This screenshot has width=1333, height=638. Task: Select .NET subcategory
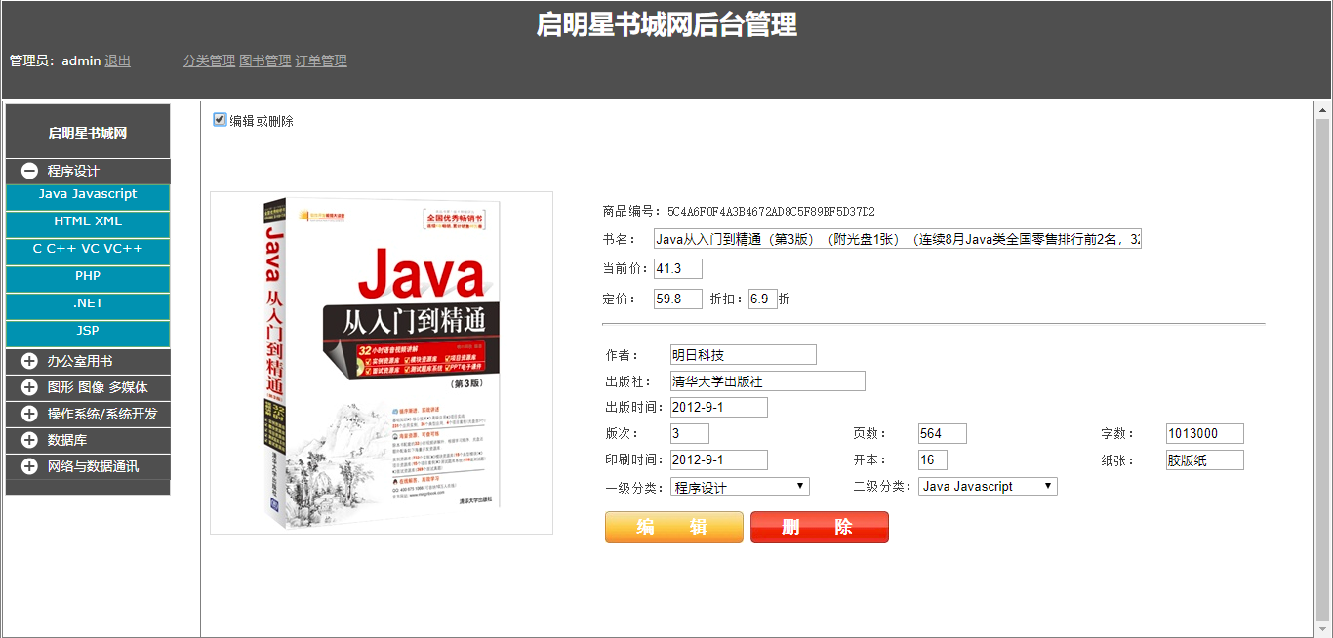point(88,304)
